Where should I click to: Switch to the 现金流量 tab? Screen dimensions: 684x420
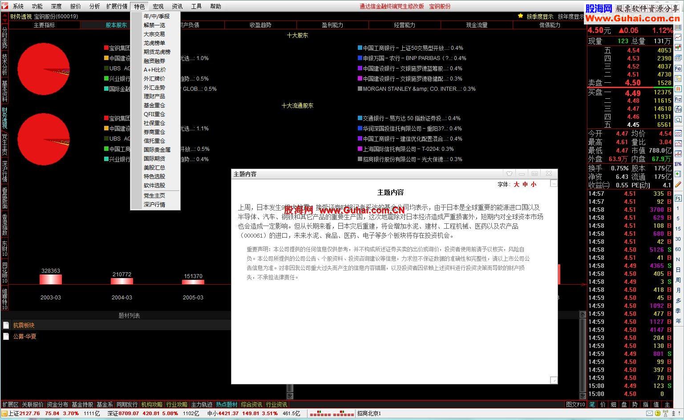[x=477, y=25]
